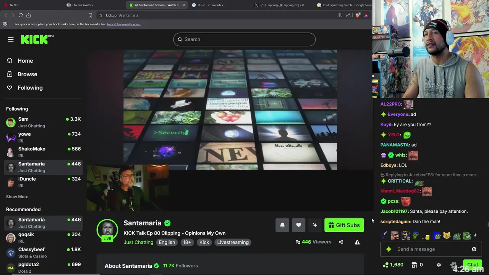The width and height of the screenshot is (489, 275).
Task: Click the Gift Subs button
Action: (344, 225)
